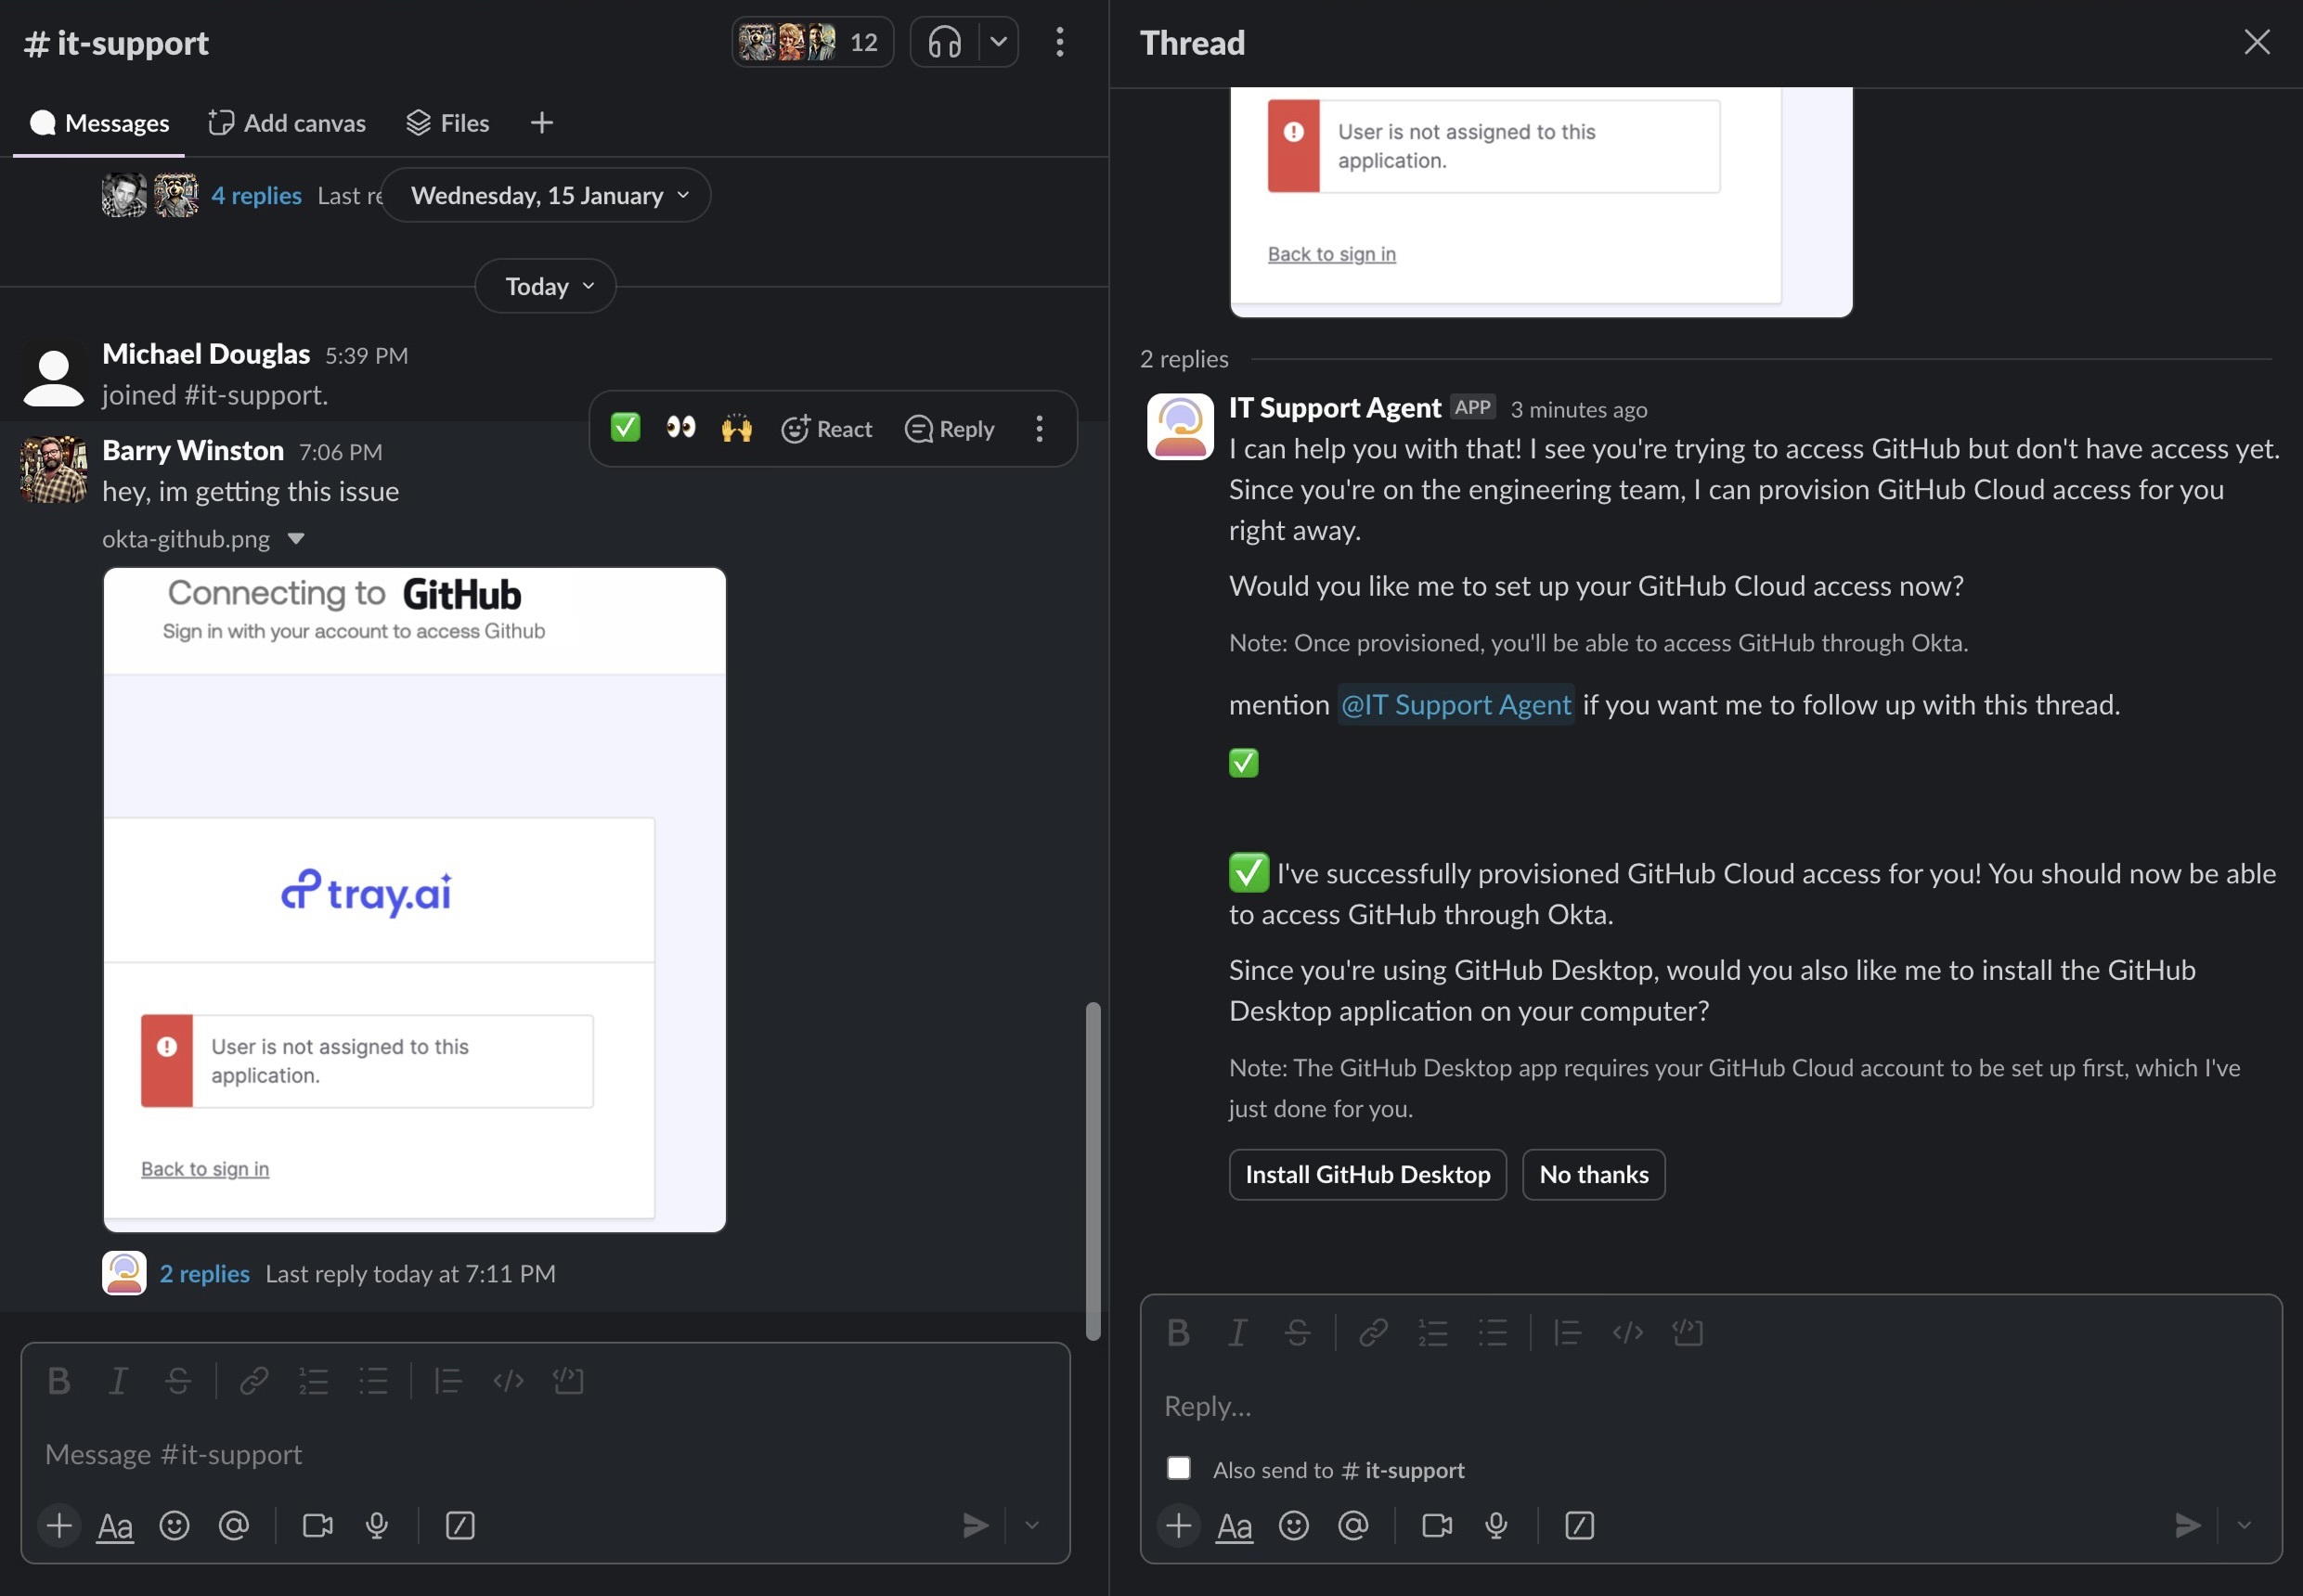
Task: Open schedule send options in channel composer
Action: pyautogui.click(x=1032, y=1525)
